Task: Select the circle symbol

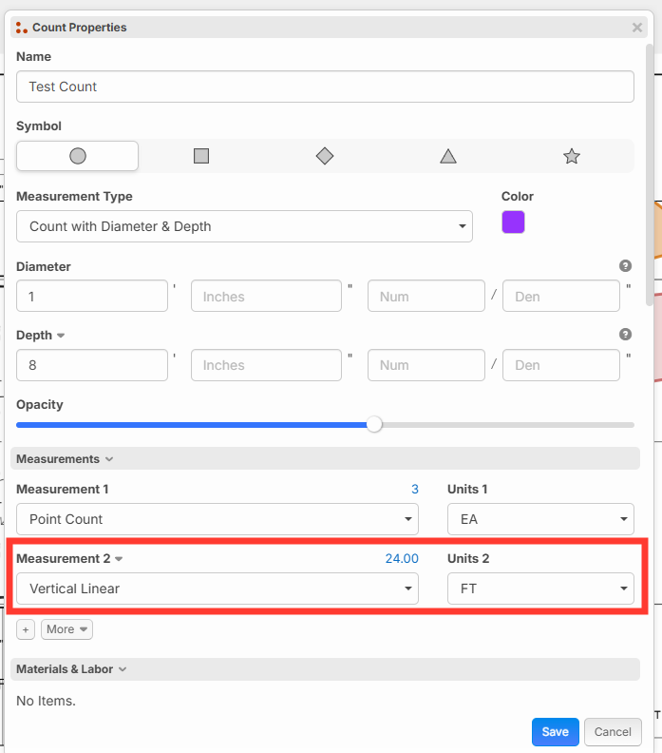Action: click(78, 156)
